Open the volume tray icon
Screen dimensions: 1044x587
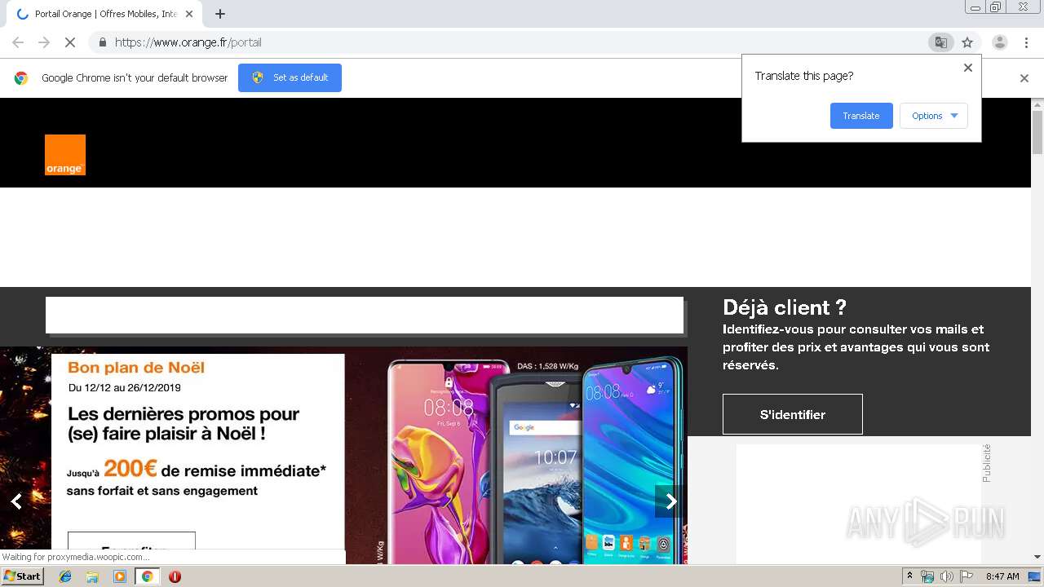tap(947, 576)
